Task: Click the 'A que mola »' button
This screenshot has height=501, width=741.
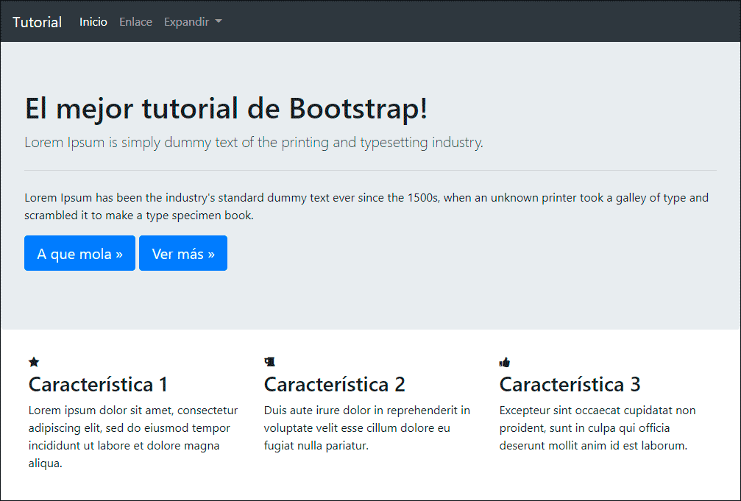Action: click(80, 253)
